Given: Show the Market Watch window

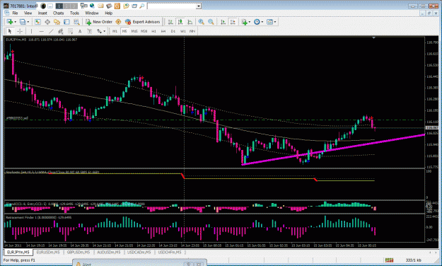Looking at the screenshot, I should click(37, 22).
